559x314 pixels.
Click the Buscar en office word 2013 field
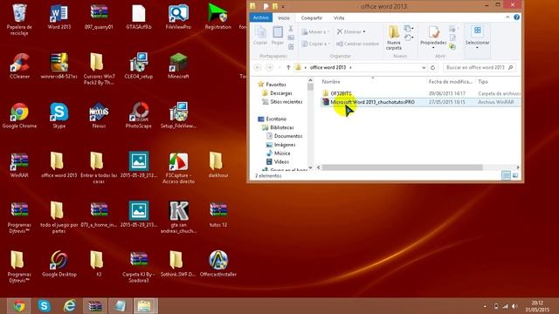point(480,67)
